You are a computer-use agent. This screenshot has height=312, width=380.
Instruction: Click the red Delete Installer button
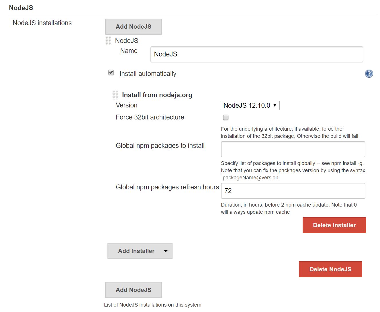click(334, 225)
